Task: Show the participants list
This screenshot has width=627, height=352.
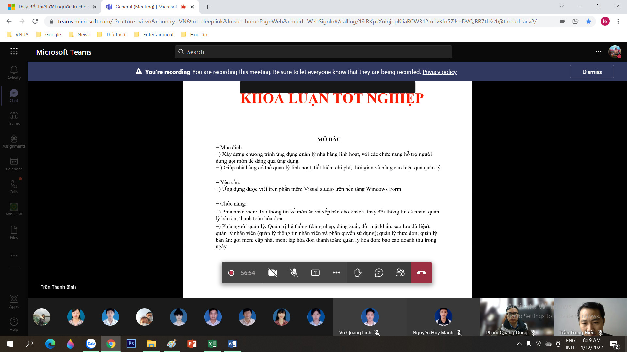Action: 400,273
